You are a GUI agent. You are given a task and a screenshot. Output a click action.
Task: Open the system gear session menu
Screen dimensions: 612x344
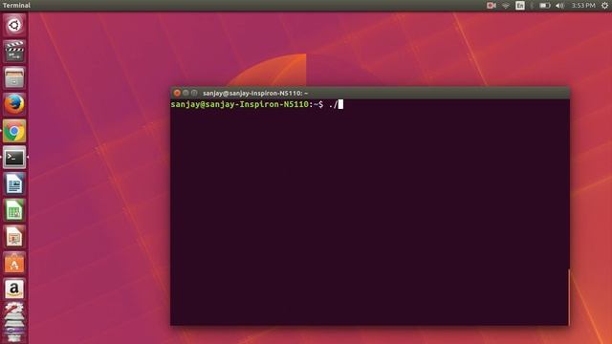pyautogui.click(x=604, y=6)
